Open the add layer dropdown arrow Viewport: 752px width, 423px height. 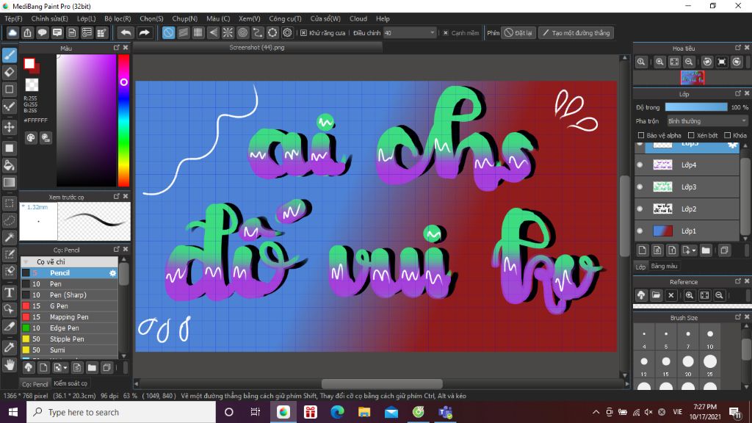(x=694, y=250)
